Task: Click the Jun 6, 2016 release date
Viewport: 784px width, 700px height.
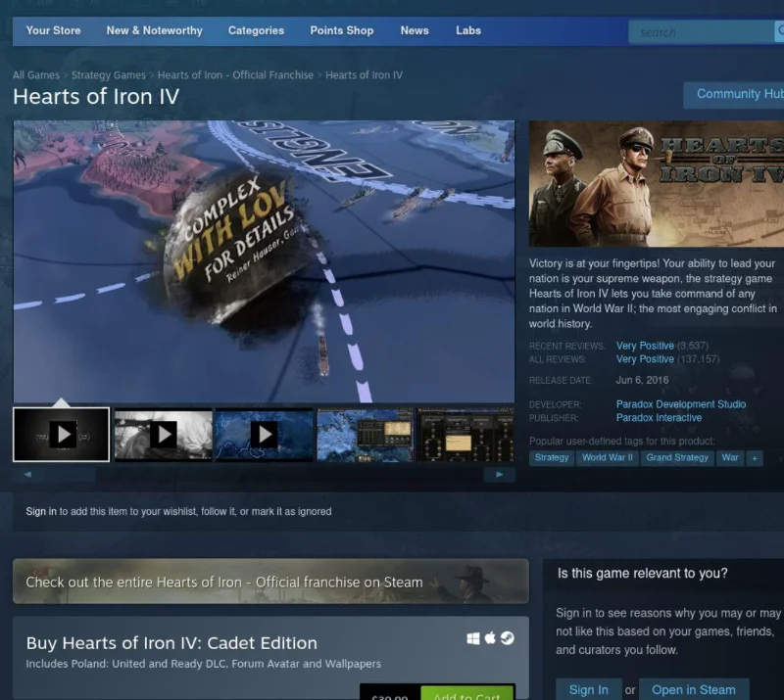Action: [642, 380]
